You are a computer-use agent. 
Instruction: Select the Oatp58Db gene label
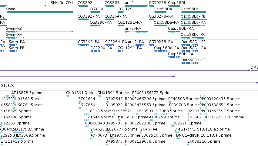[x=177, y=3]
